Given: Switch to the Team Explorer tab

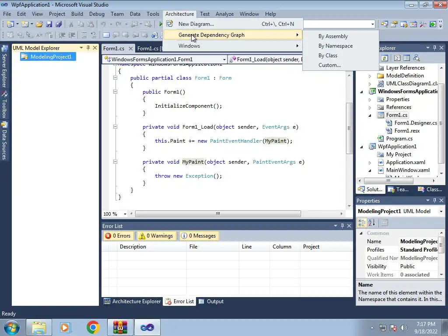Looking at the screenshot, I should [399, 189].
